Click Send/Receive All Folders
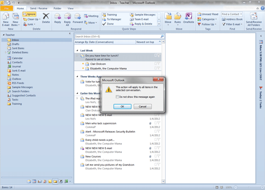The width and height of the screenshot is (265, 190). click(x=254, y=19)
